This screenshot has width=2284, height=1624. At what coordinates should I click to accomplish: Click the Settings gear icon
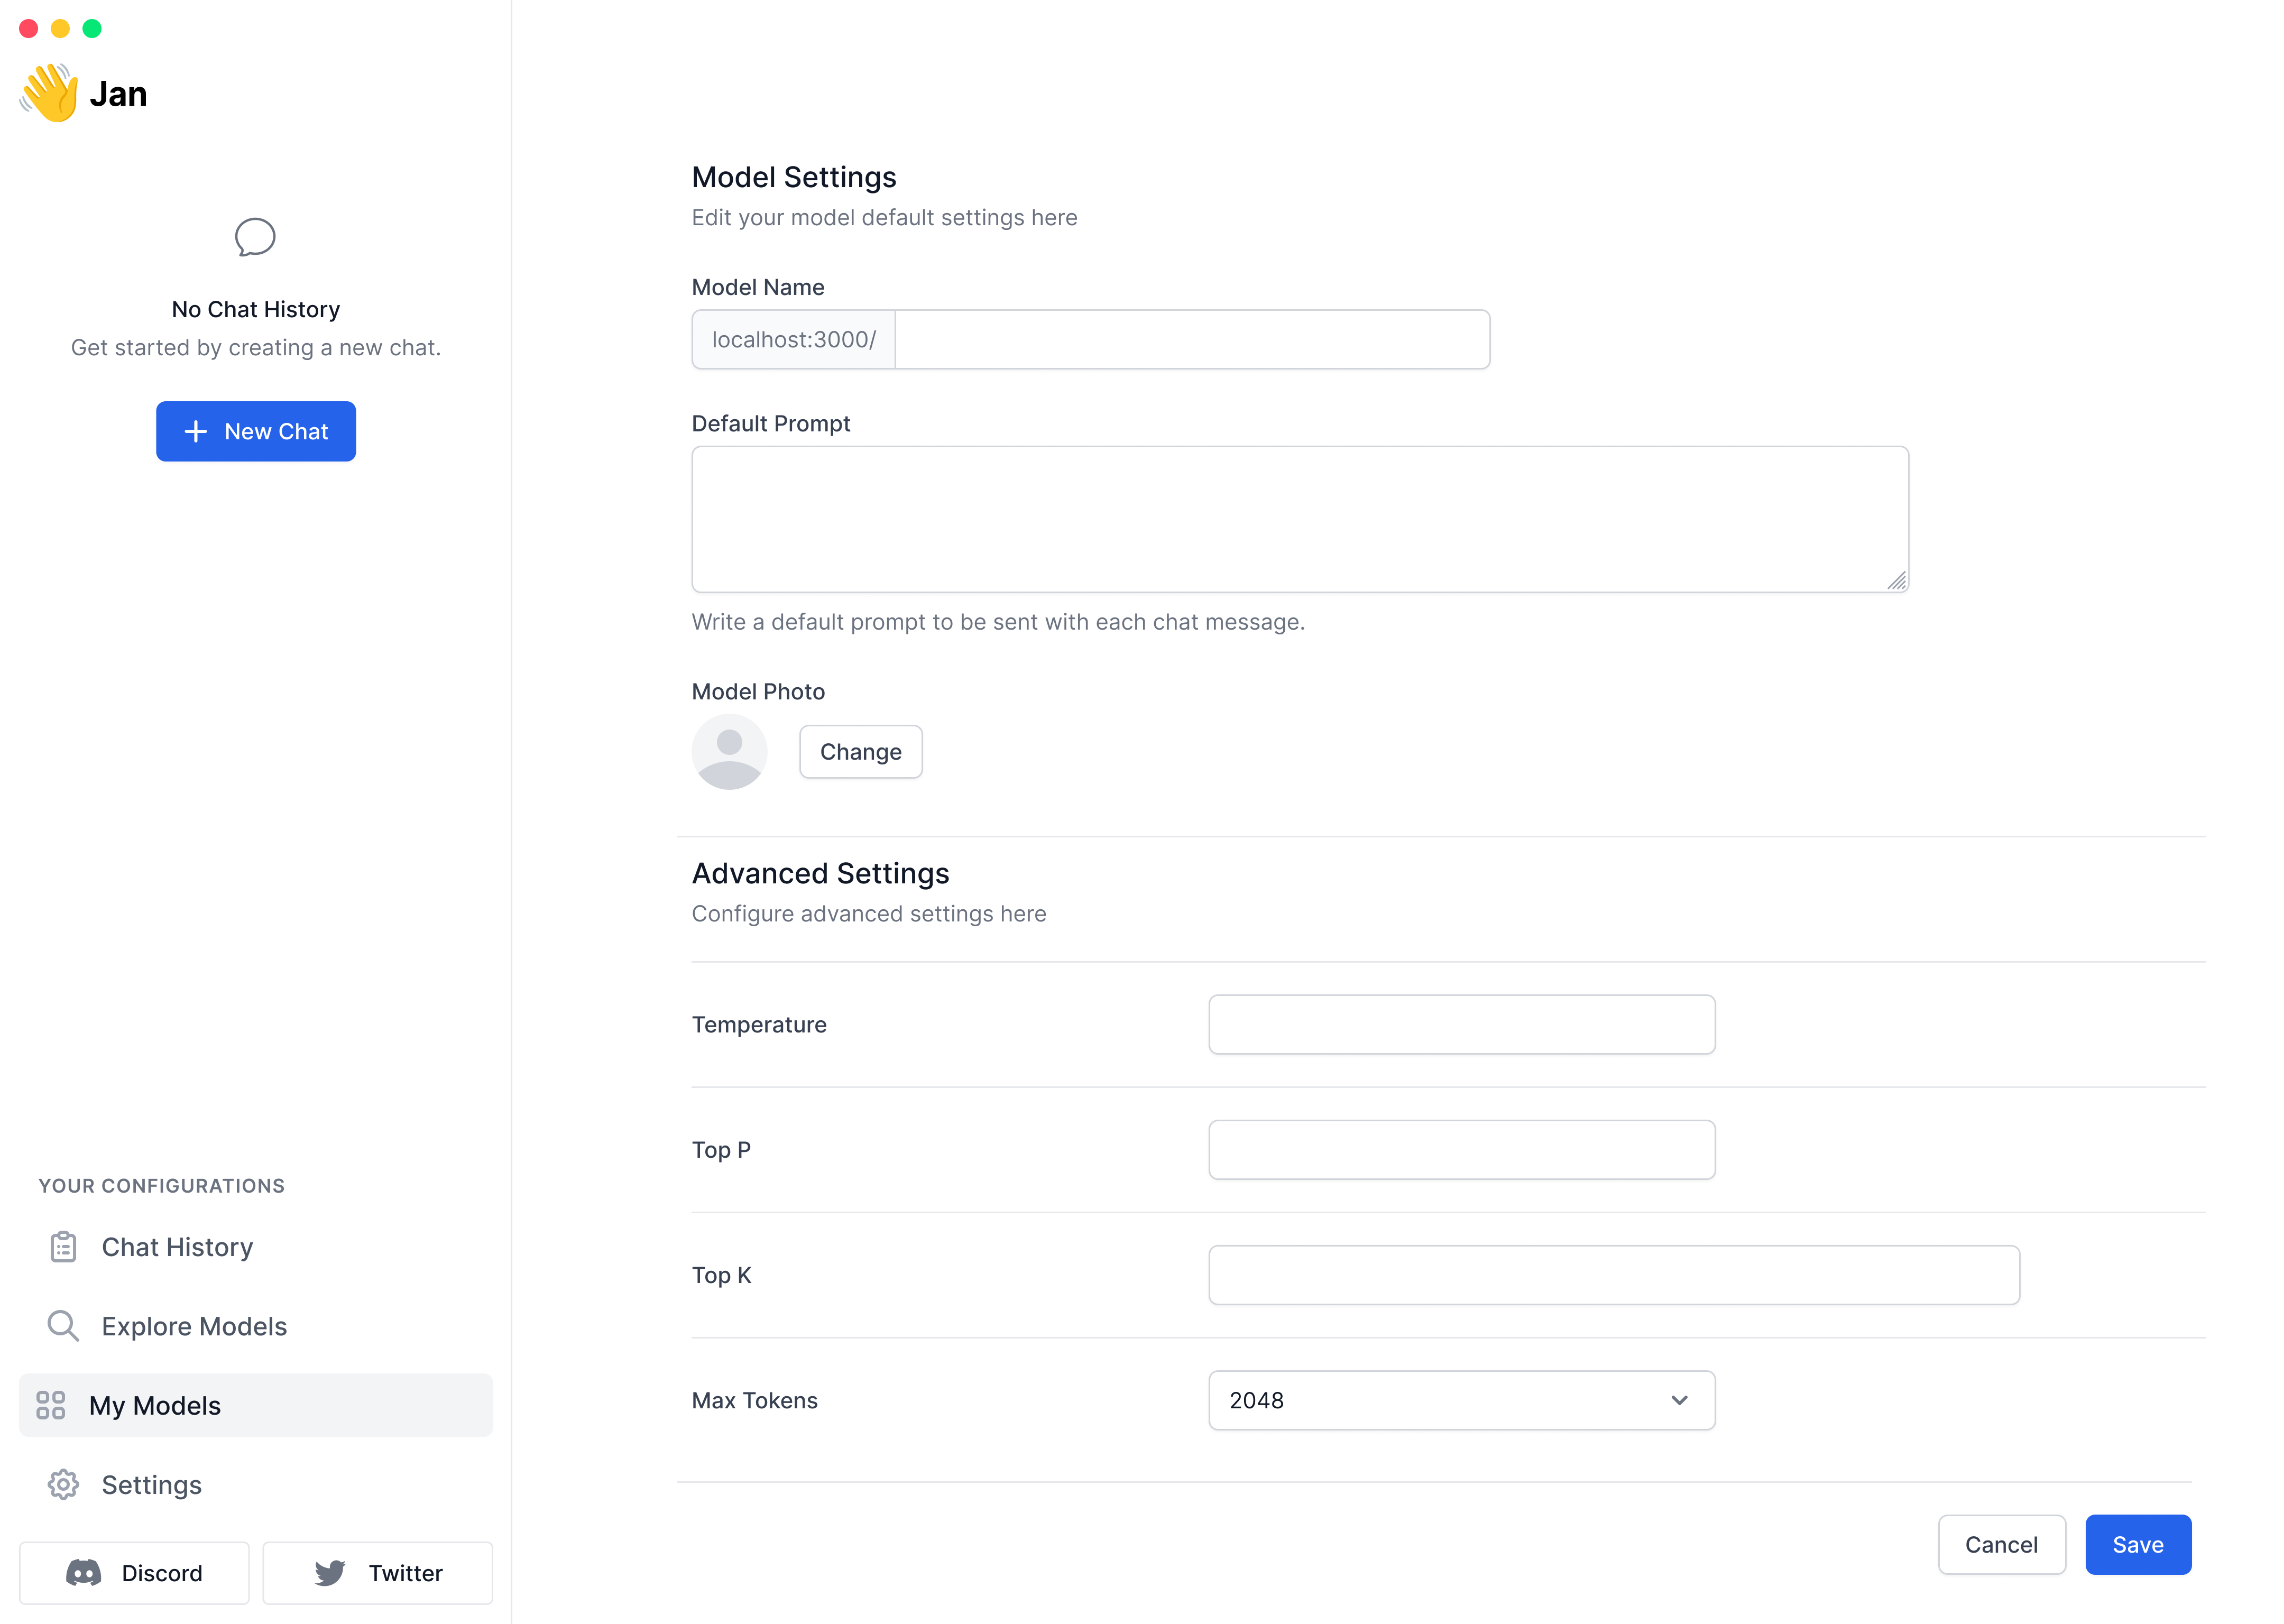[63, 1485]
